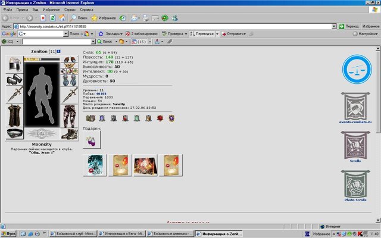Open the Справка menu
Image resolution: width=381 pixels, height=238 pixels.
(x=86, y=10)
